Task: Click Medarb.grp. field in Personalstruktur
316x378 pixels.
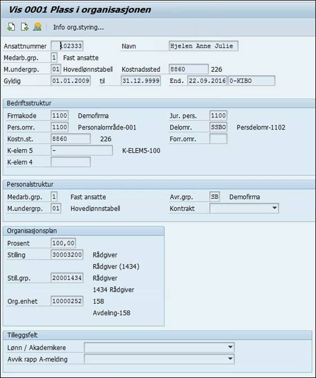Action: [x=54, y=197]
